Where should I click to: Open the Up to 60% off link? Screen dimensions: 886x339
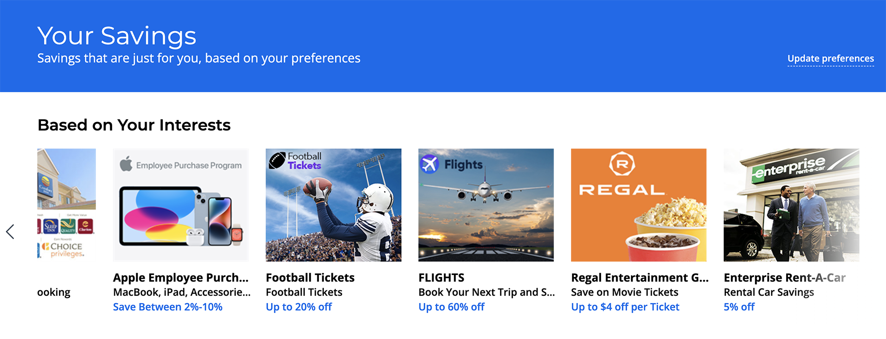(451, 307)
